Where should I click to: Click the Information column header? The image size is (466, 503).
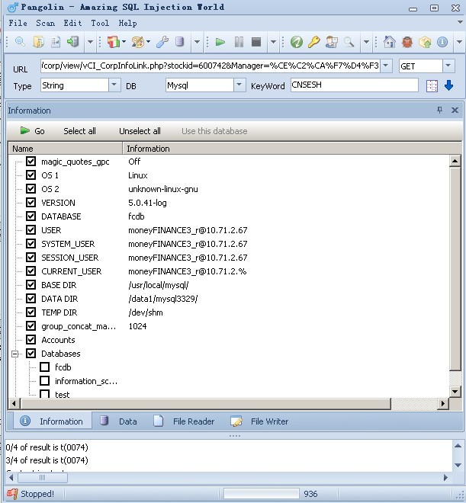click(x=292, y=148)
